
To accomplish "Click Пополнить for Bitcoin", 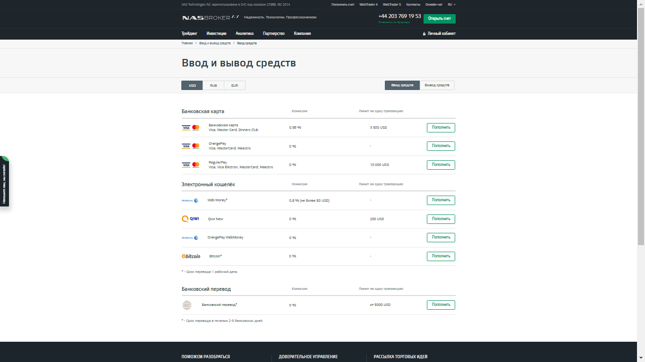I will point(441,256).
